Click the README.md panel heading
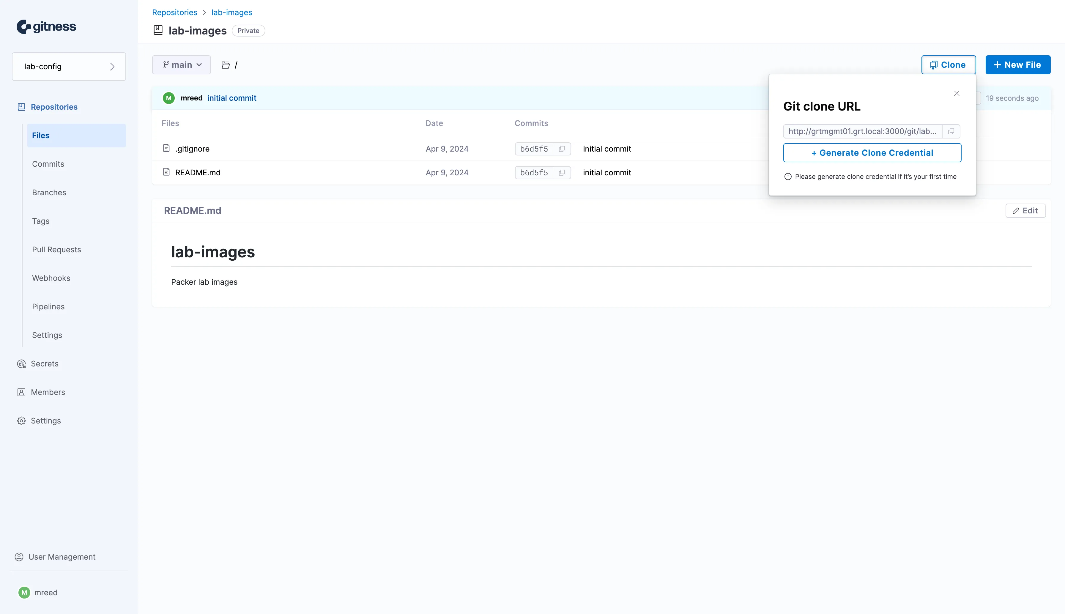This screenshot has height=614, width=1065. coord(192,211)
